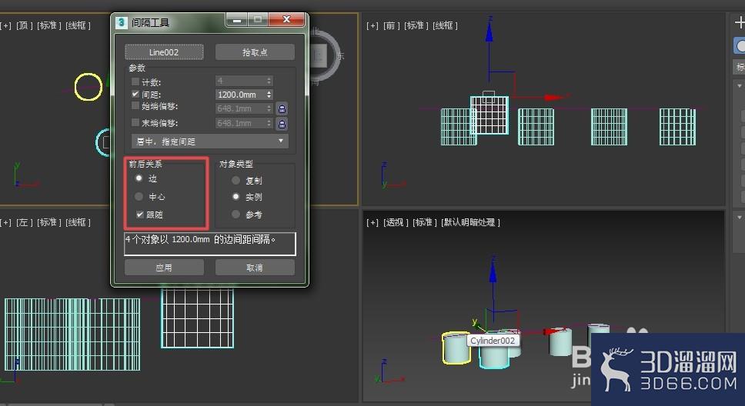
Task: Open the [标准] menu in perspective viewport
Action: coord(425,221)
